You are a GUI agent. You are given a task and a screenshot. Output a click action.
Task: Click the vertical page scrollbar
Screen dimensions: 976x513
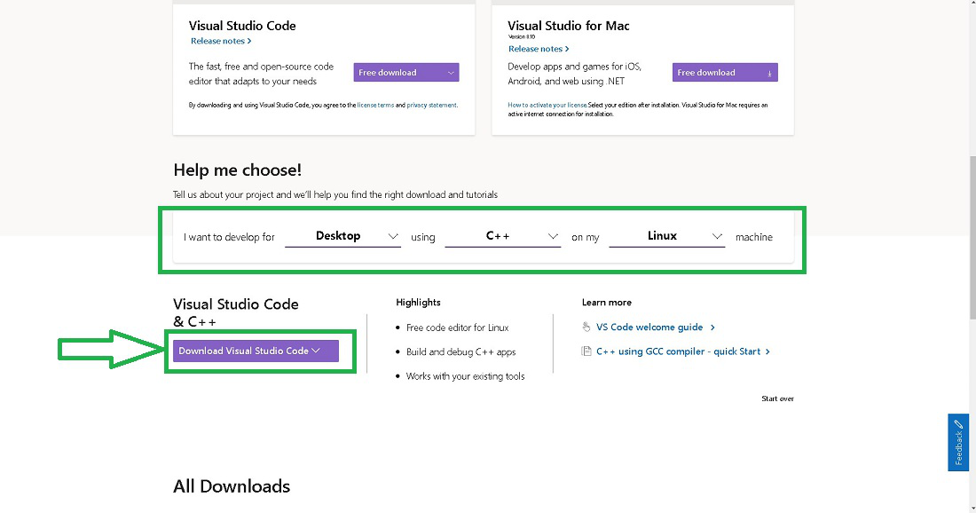point(972,231)
